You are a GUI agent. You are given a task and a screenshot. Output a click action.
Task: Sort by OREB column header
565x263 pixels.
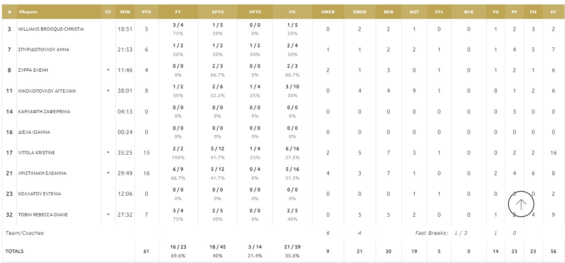[x=328, y=12]
